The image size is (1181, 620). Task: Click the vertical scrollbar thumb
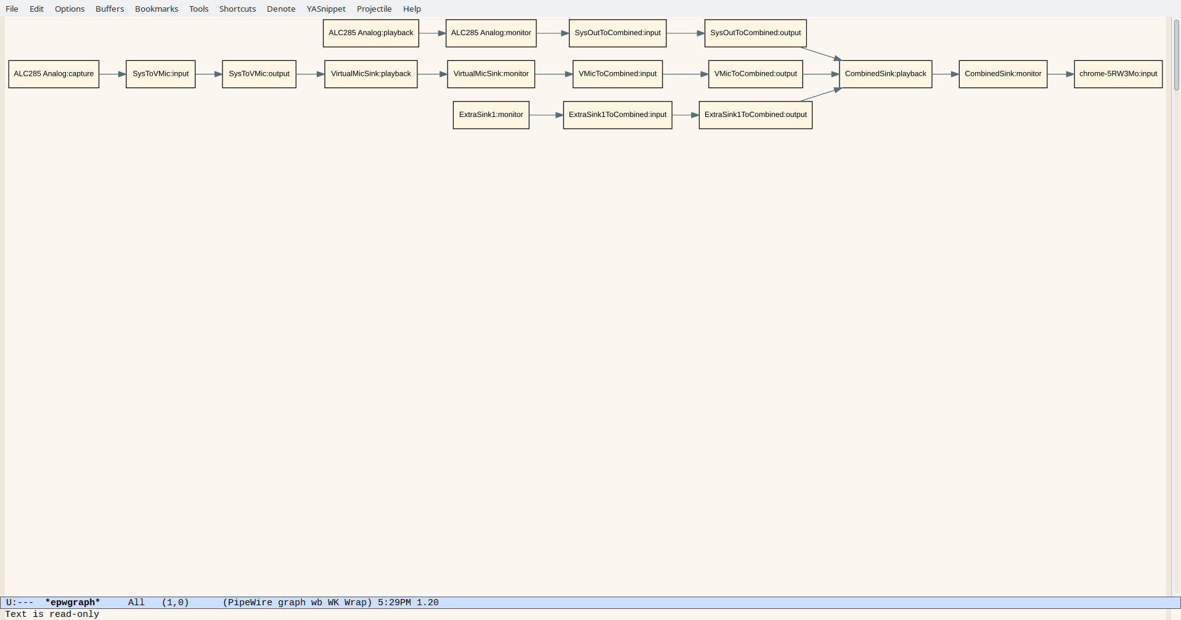1176,55
